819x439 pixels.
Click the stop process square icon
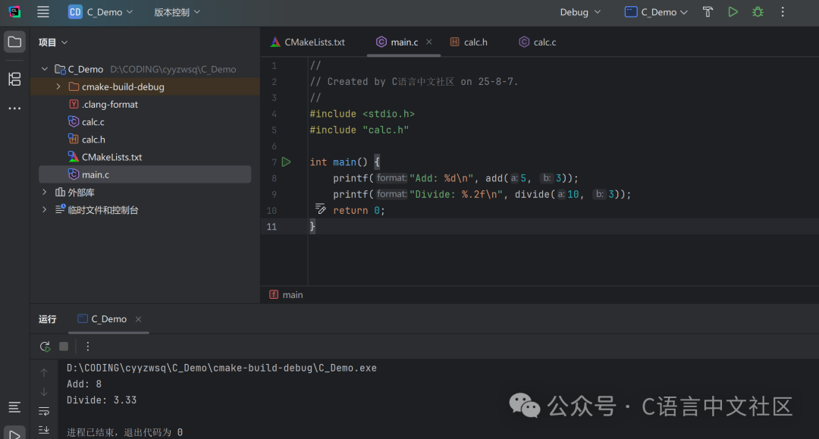tap(64, 346)
